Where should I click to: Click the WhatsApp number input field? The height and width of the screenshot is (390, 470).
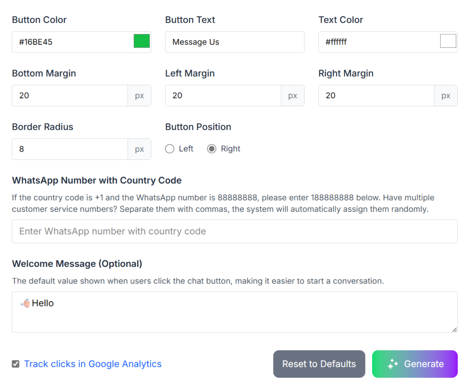point(235,231)
